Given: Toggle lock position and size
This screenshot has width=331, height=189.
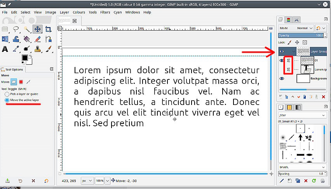Looking at the screenshot, I should point(297,43).
